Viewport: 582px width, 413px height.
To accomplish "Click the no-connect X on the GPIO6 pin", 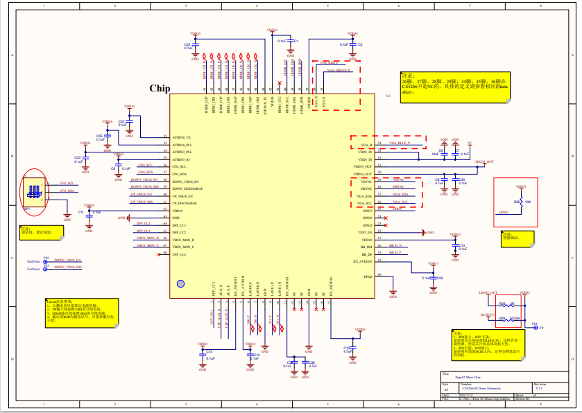I will [386, 218].
